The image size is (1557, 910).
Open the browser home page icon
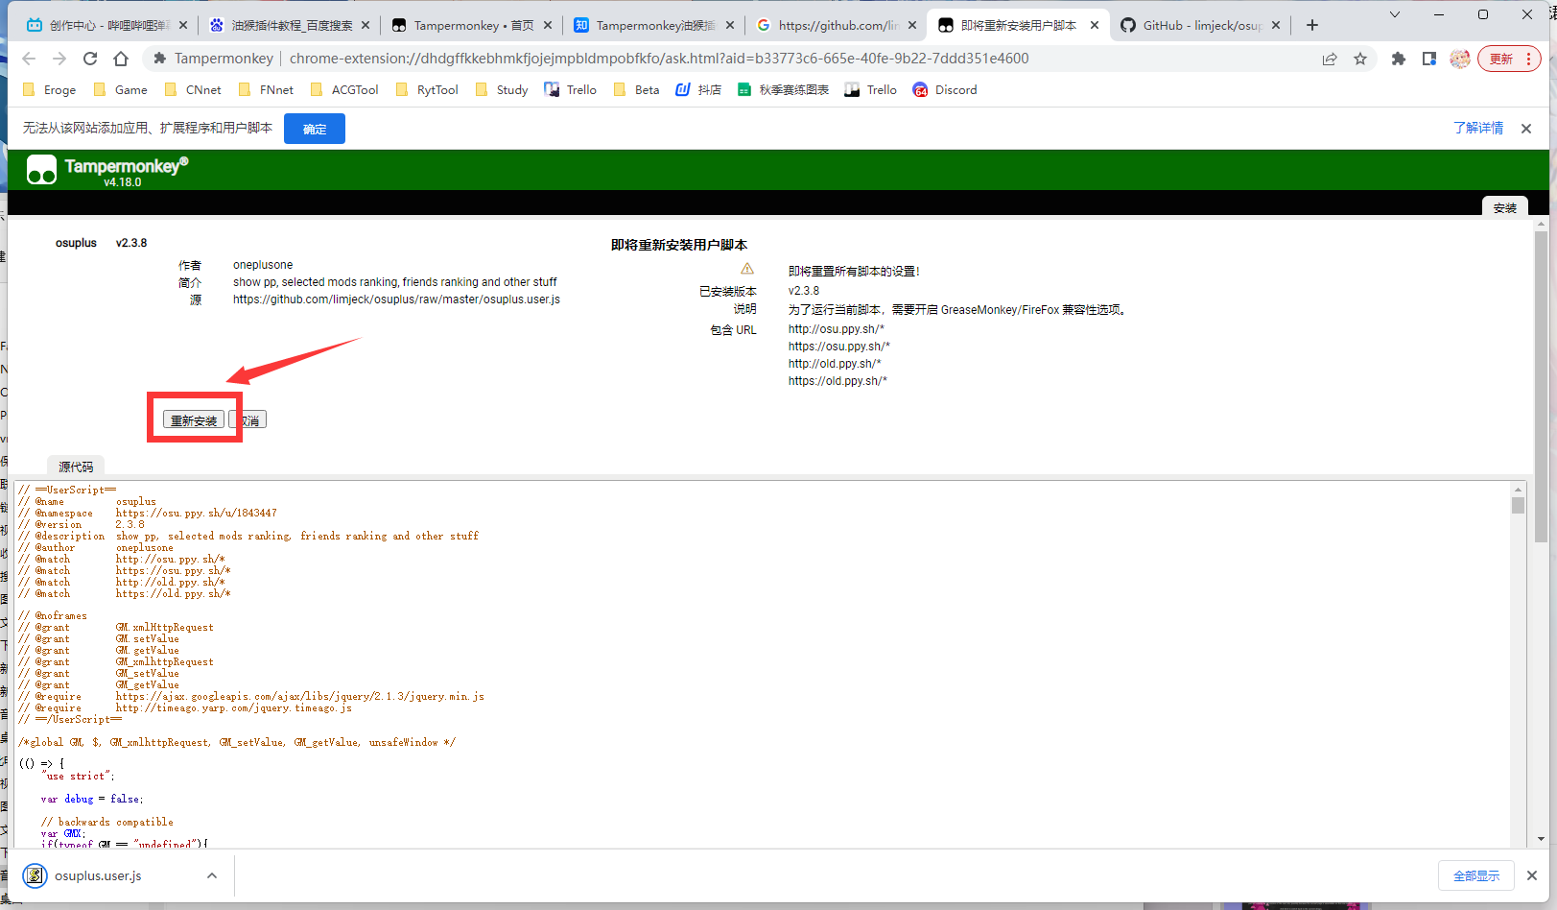(x=121, y=59)
